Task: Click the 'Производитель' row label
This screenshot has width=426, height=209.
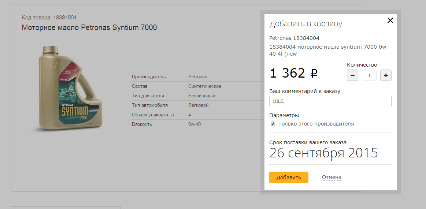Action: tap(149, 77)
